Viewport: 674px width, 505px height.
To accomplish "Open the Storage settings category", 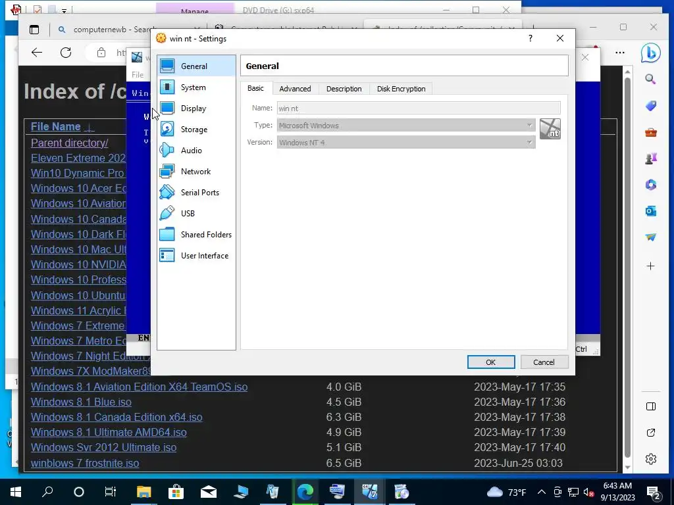I will pyautogui.click(x=196, y=130).
